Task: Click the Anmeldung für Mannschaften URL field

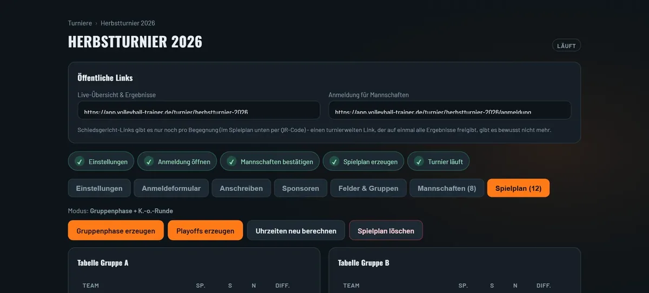Action: coord(450,110)
